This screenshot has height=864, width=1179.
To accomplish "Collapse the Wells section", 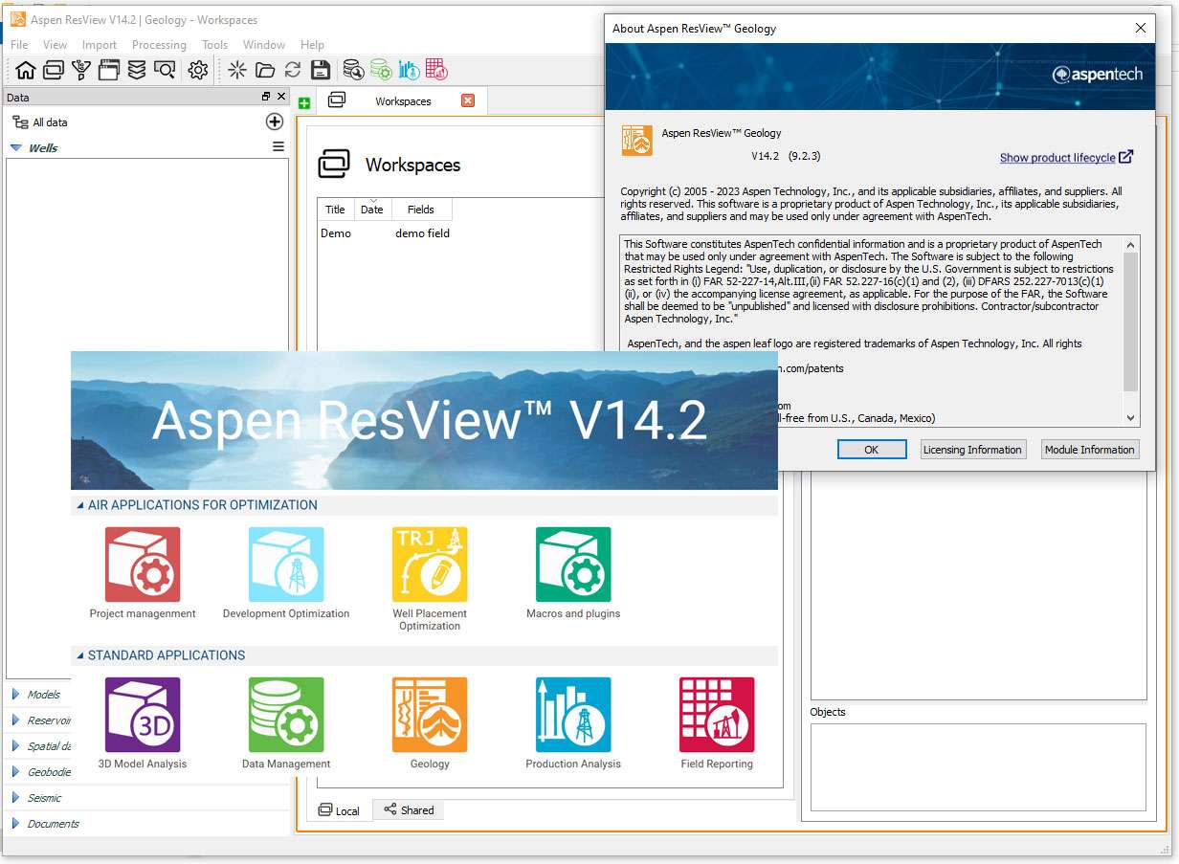I will [x=16, y=148].
